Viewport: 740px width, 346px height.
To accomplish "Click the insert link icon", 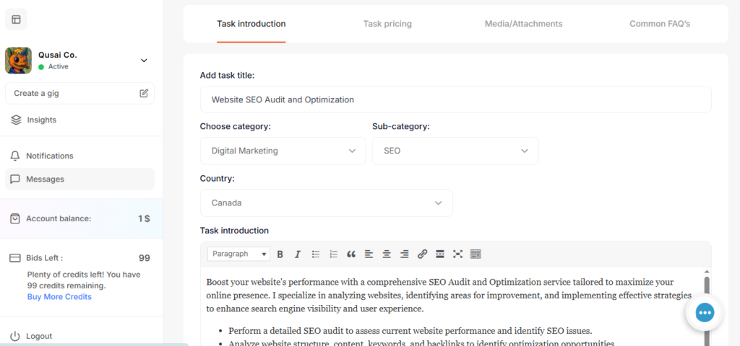I will tap(423, 254).
